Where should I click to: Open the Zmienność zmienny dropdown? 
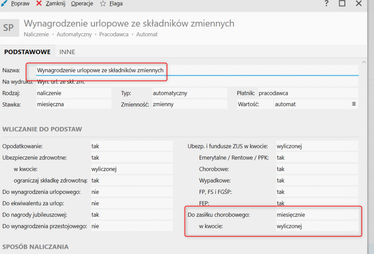tap(189, 104)
